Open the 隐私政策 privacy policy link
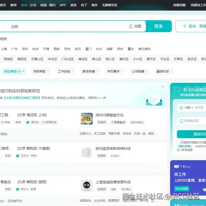This screenshot has height=206, width=206. tap(184, 146)
